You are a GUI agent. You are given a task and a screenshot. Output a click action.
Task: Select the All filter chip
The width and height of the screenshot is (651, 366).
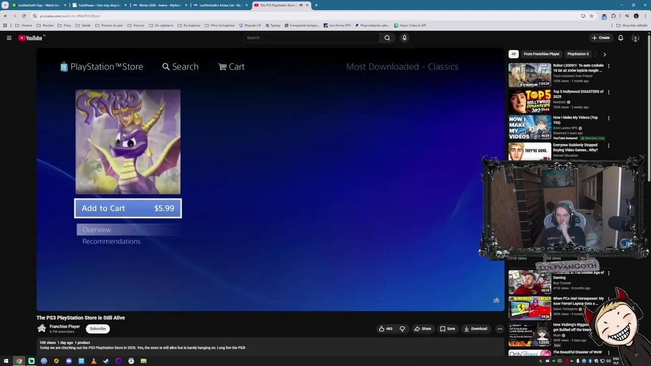514,54
